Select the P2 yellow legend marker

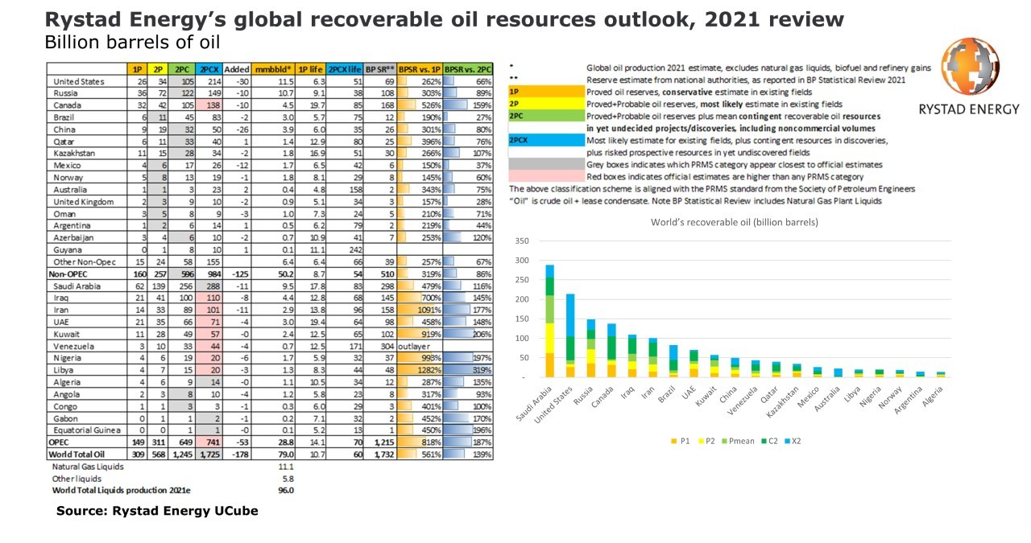[701, 441]
